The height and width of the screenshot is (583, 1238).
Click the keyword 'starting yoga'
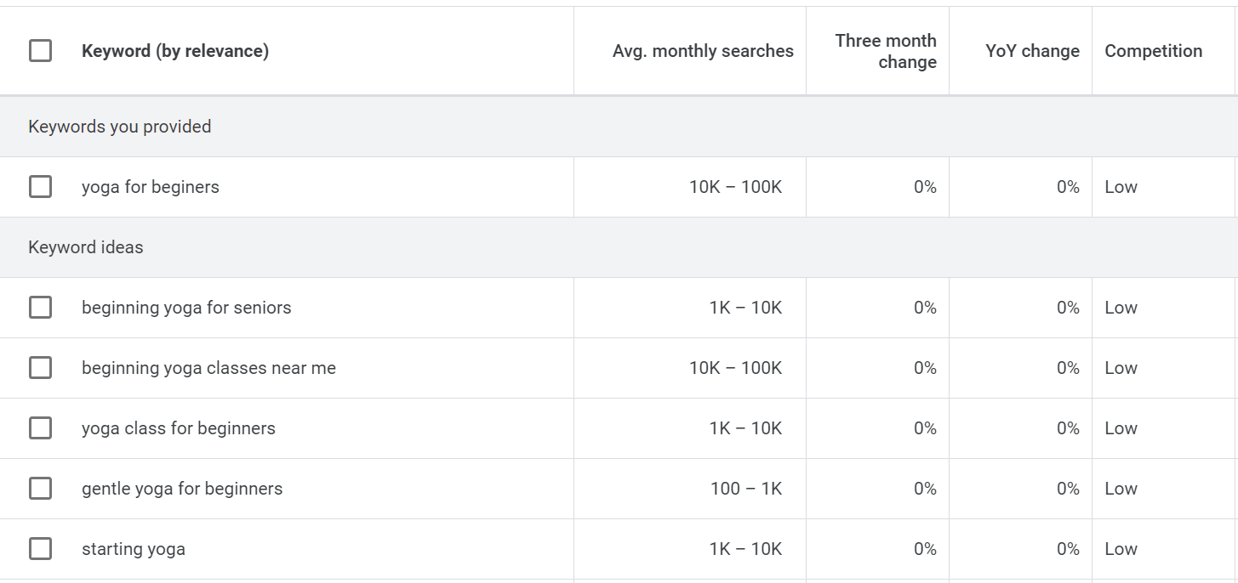(x=133, y=548)
